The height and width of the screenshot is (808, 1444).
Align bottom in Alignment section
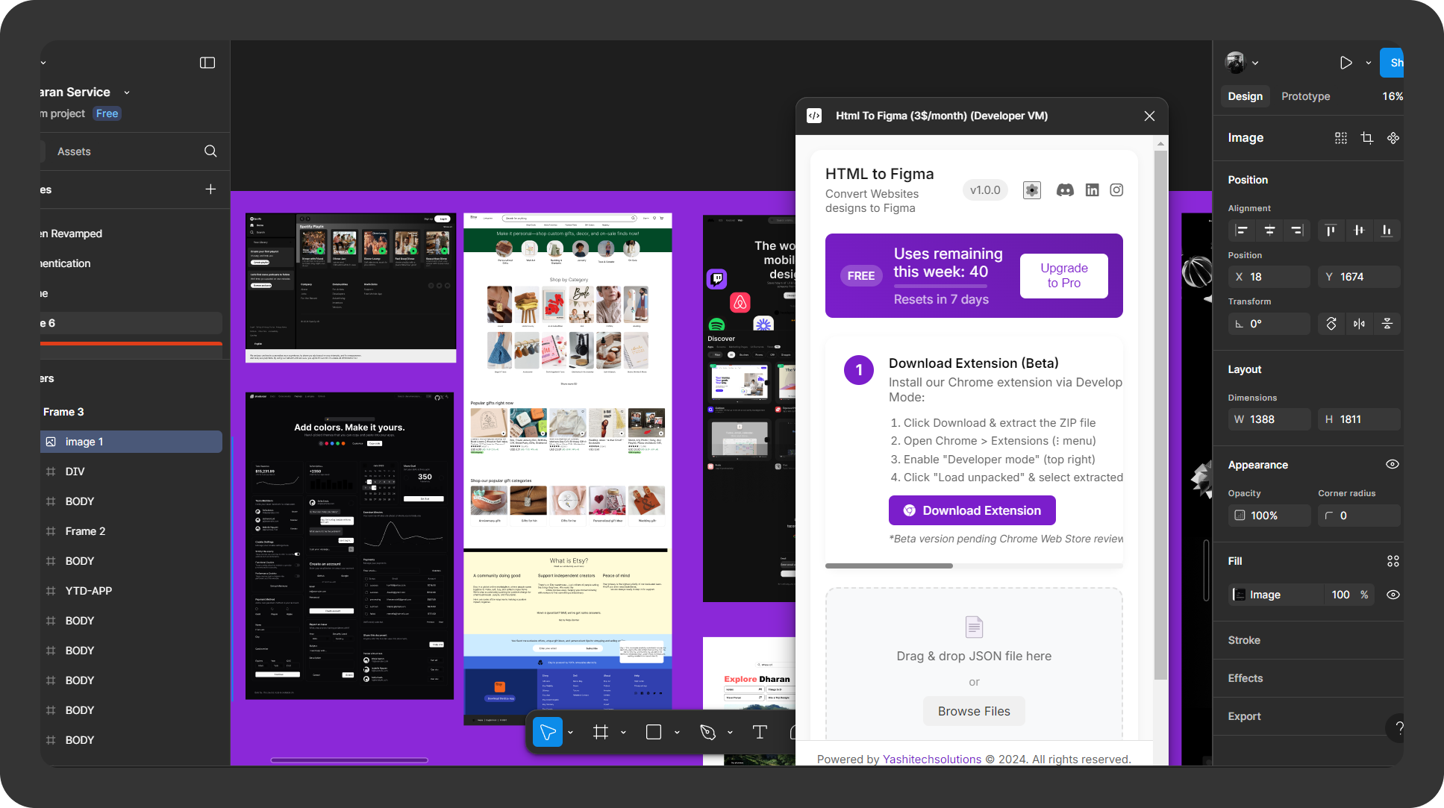[1387, 231]
